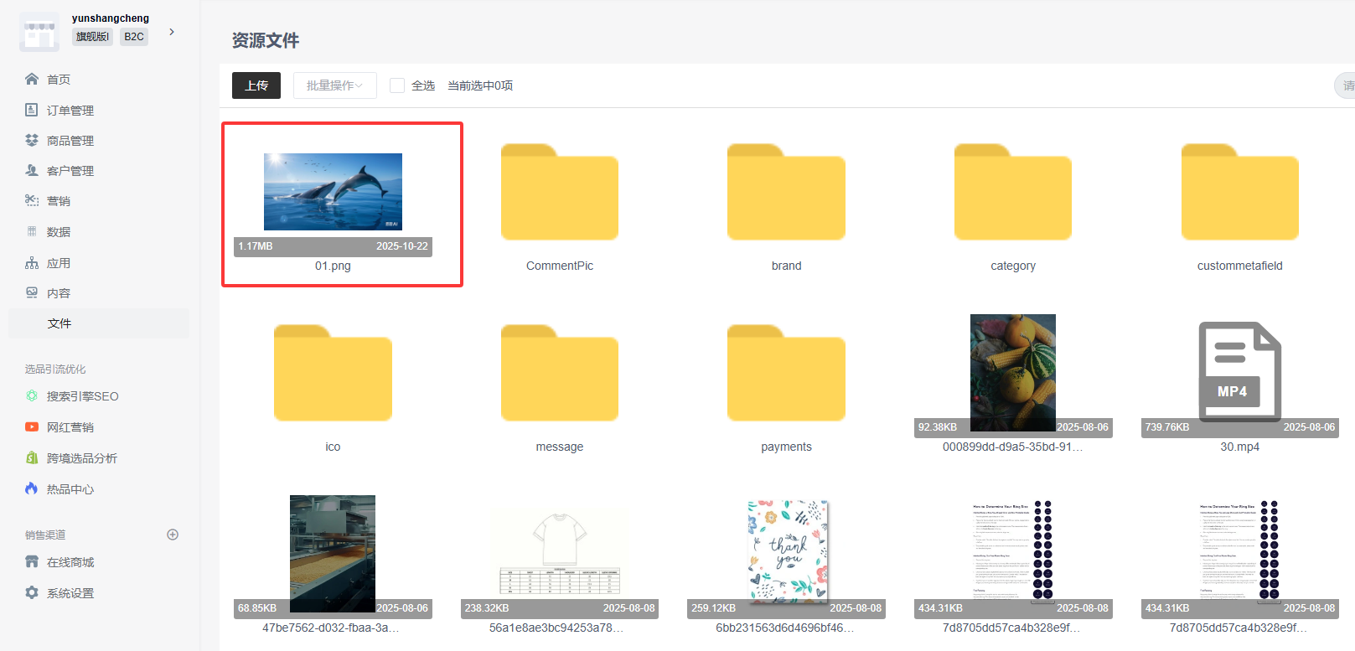Open the 30.mp4 video file
The width and height of the screenshot is (1355, 651).
(x=1239, y=372)
